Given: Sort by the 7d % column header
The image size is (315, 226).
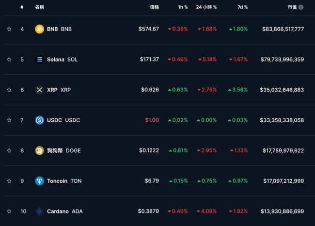Looking at the screenshot, I should click(242, 7).
